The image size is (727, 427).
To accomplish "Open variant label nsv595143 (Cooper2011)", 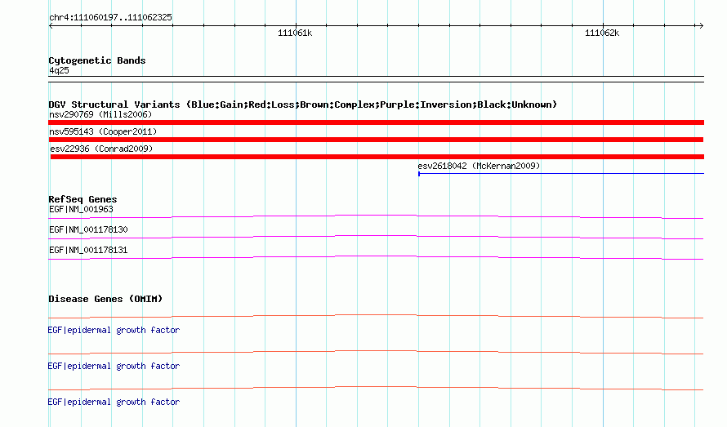I will pos(103,131).
